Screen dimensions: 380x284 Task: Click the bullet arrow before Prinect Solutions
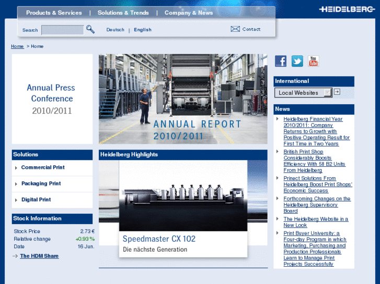click(x=278, y=178)
